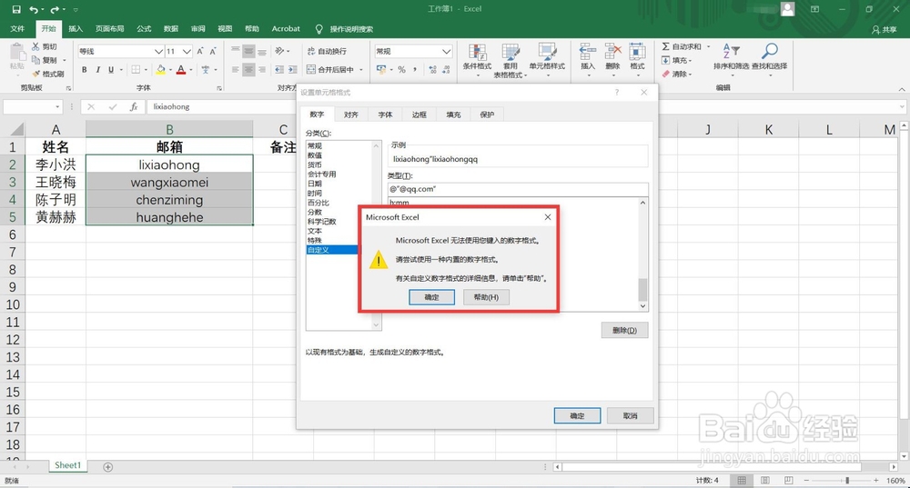Click the 格式刷 format painter icon
The width and height of the screenshot is (910, 488).
(x=36, y=74)
